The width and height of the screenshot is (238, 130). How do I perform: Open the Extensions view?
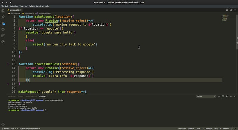[x=3, y=36]
